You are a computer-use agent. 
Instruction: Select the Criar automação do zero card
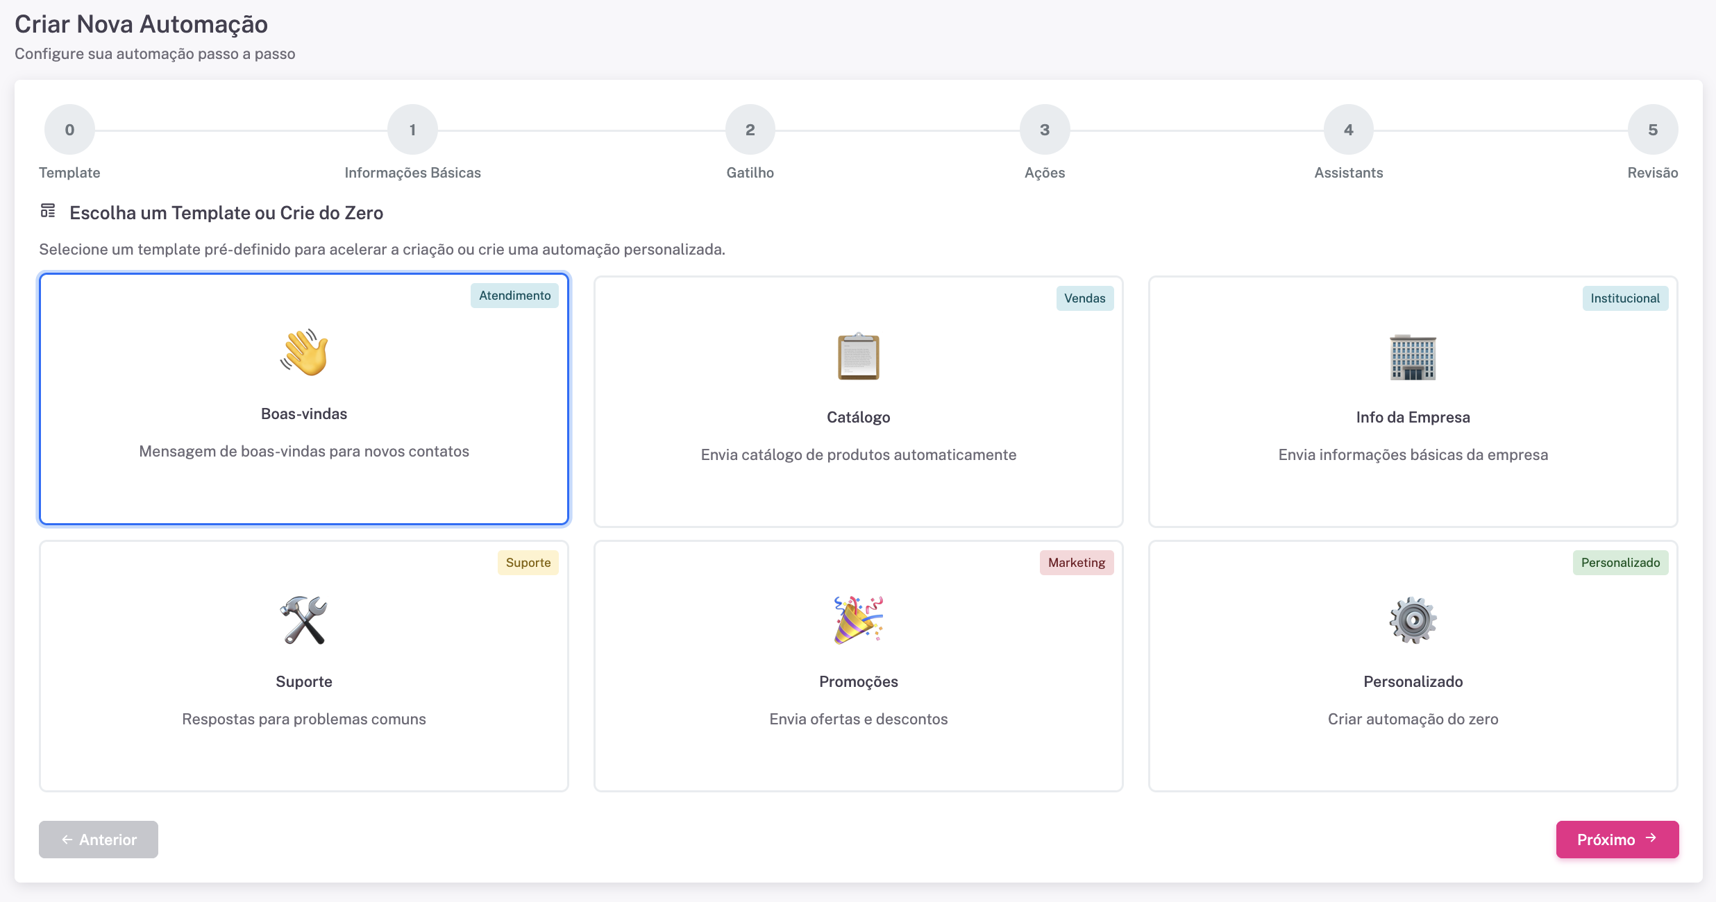pyautogui.click(x=1413, y=719)
